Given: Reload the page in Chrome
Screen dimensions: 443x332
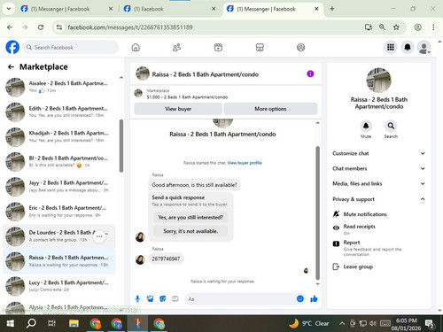Looking at the screenshot, I should 41,27.
